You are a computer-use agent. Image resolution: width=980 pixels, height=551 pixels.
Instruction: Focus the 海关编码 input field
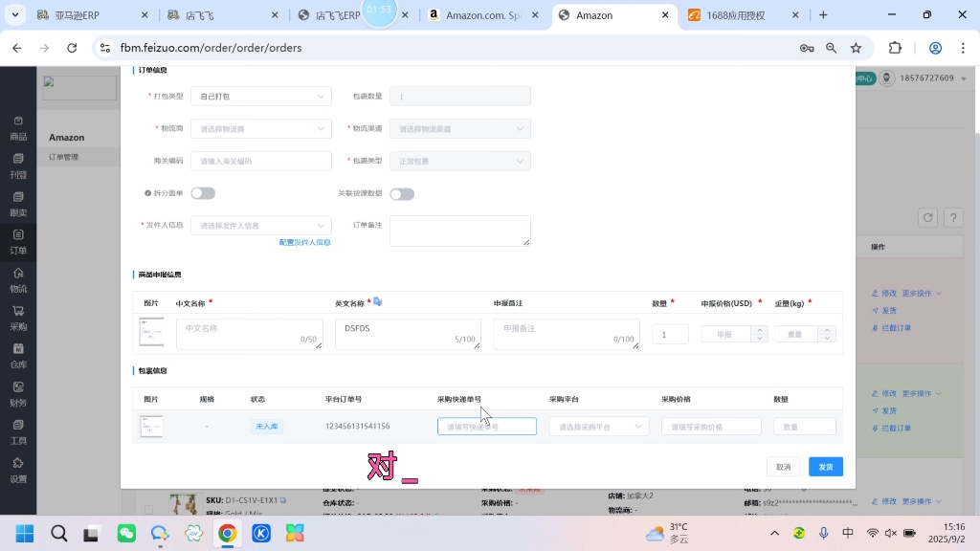[x=261, y=161]
